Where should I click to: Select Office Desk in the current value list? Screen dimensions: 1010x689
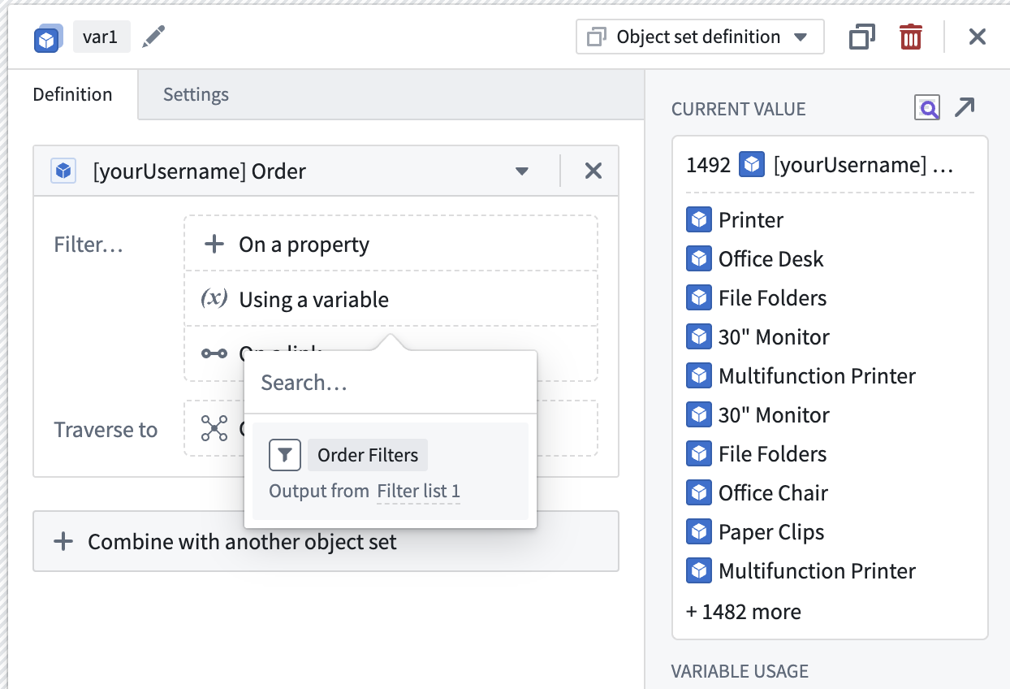(x=770, y=259)
